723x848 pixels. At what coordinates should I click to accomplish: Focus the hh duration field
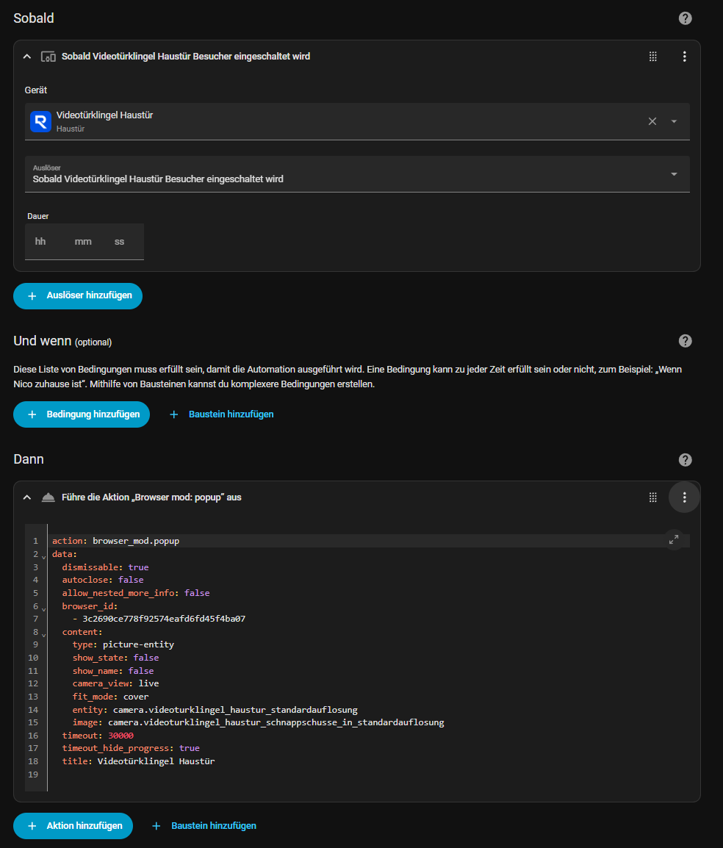point(40,242)
